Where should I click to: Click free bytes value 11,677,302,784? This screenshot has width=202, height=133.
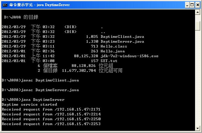(x=79, y=71)
